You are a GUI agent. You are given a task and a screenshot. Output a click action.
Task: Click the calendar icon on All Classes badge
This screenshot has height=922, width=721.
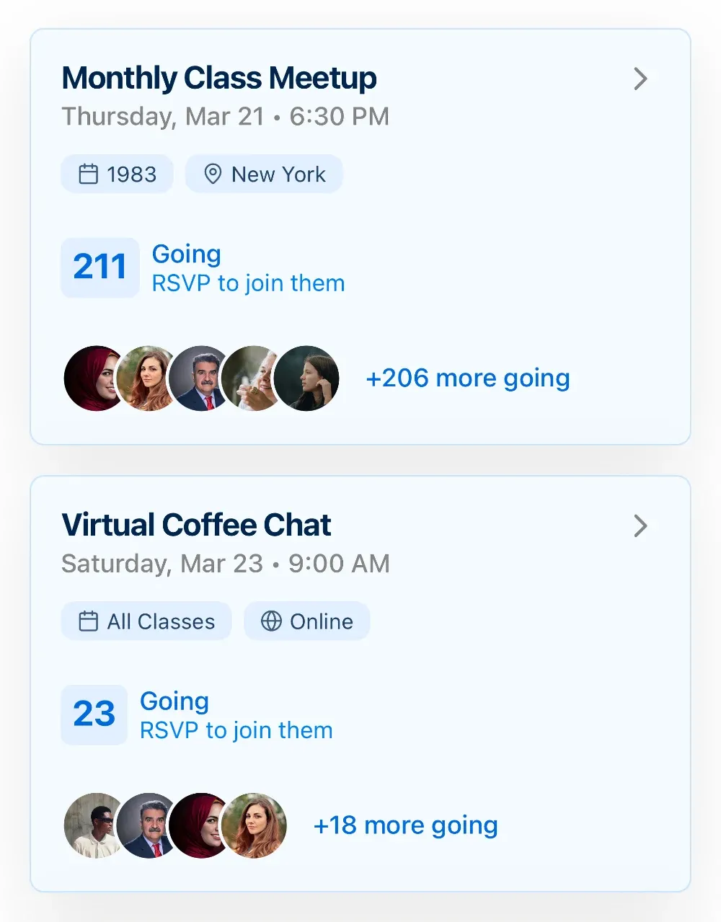87,621
